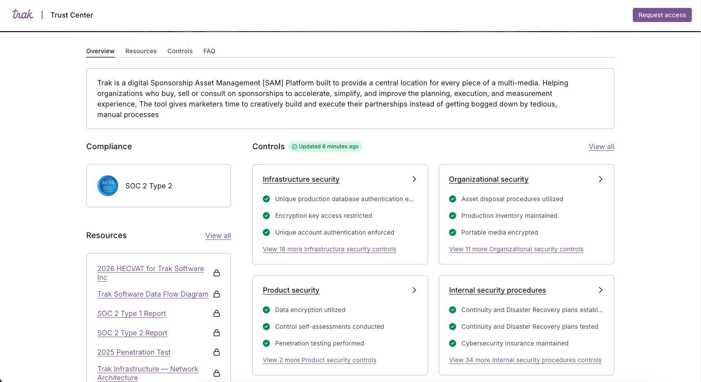
Task: Switch to the Overview tab
Action: pyautogui.click(x=100, y=51)
